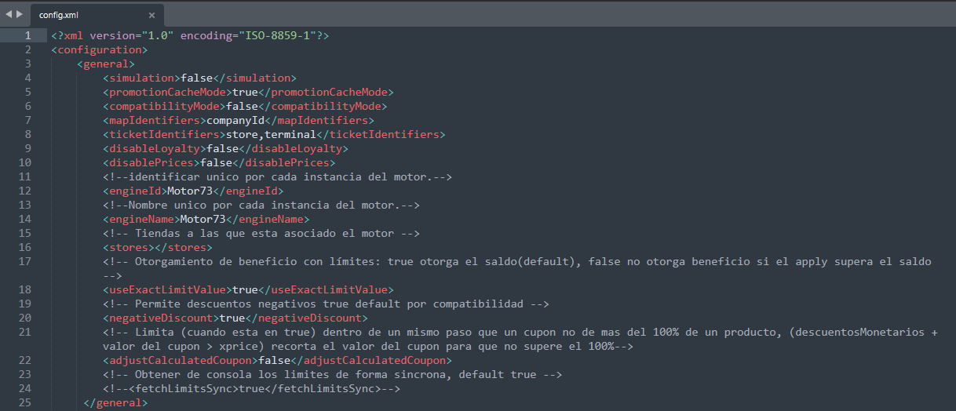
Task: Click the promotionCacheMode true value
Action: [245, 92]
